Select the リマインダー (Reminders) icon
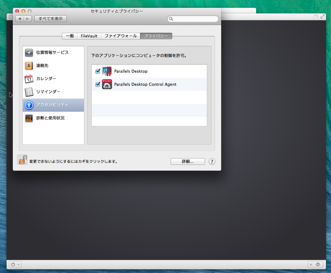 [x=29, y=92]
